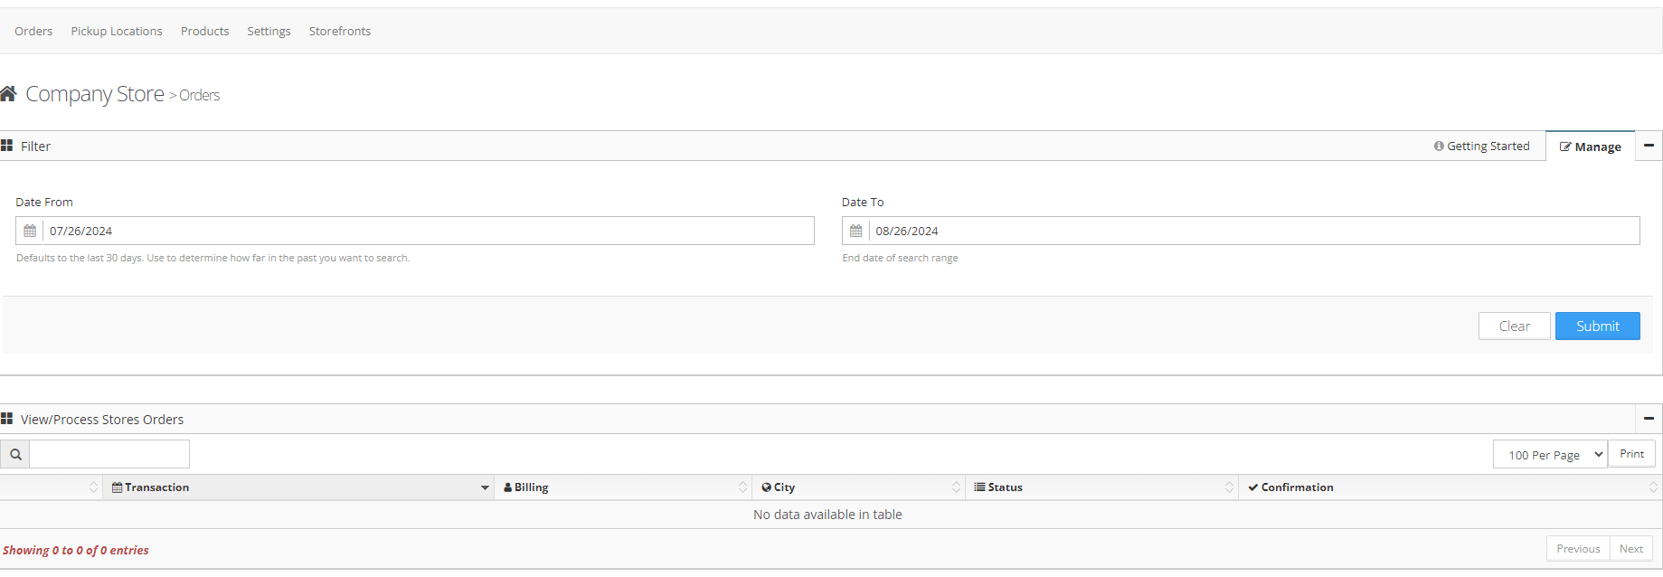Go to the Storefronts menu item

click(x=340, y=31)
